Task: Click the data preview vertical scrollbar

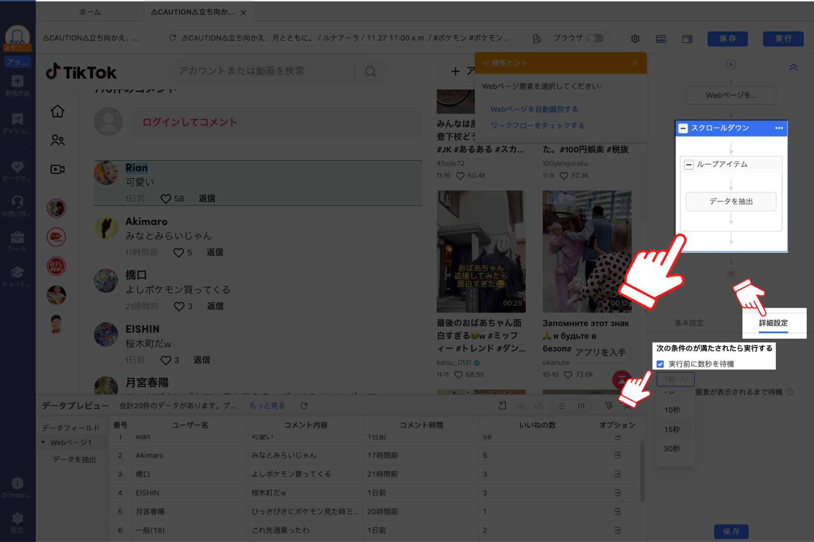Action: pos(642,471)
